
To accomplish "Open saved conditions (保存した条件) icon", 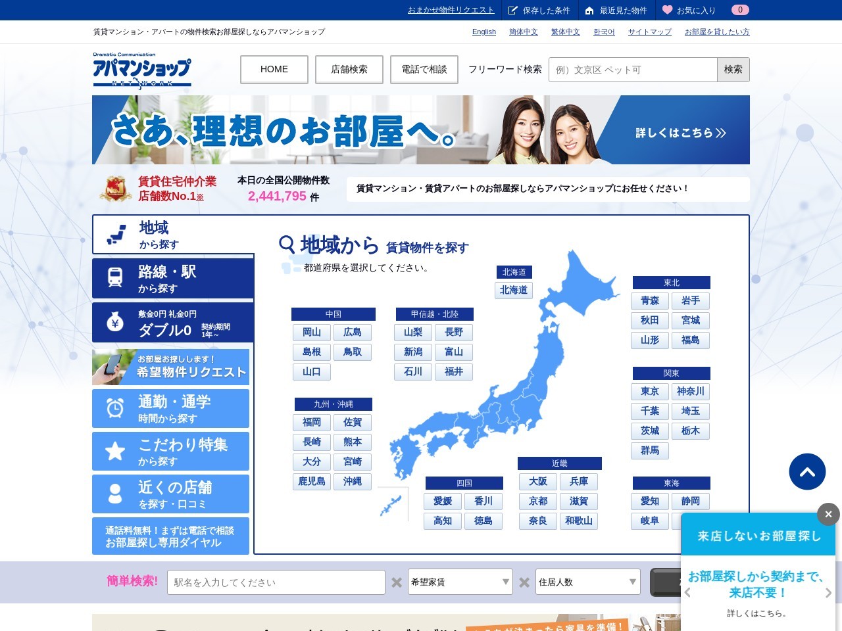I will (x=513, y=11).
